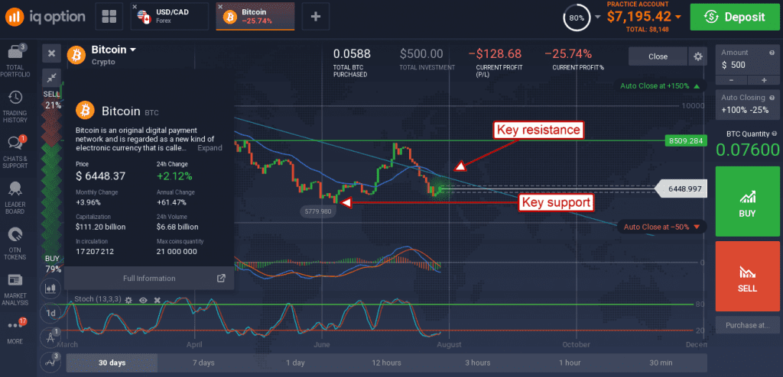
Task: Open position settings gear next to Close
Action: tap(697, 56)
